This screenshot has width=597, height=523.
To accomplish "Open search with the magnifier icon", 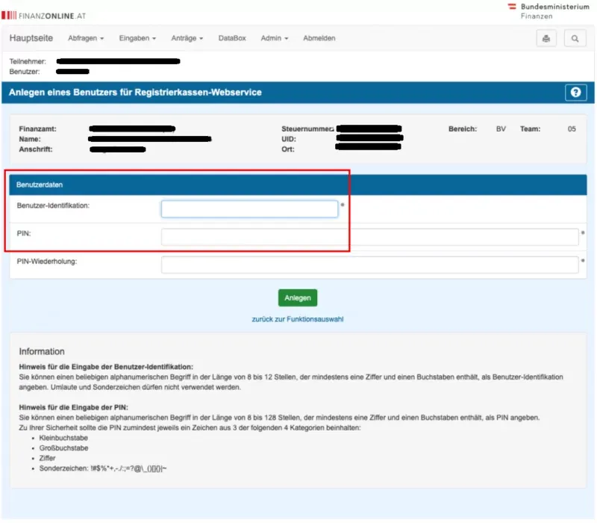I will [575, 38].
